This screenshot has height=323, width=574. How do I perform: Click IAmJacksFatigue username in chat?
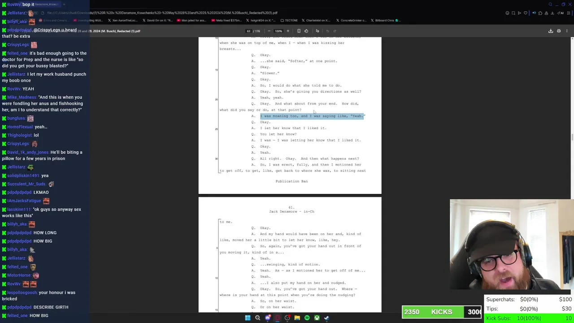tap(24, 201)
